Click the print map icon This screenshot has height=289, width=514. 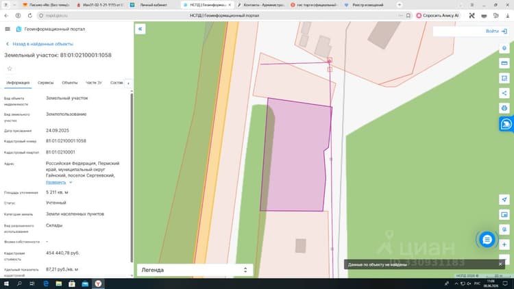pyautogui.click(x=504, y=108)
